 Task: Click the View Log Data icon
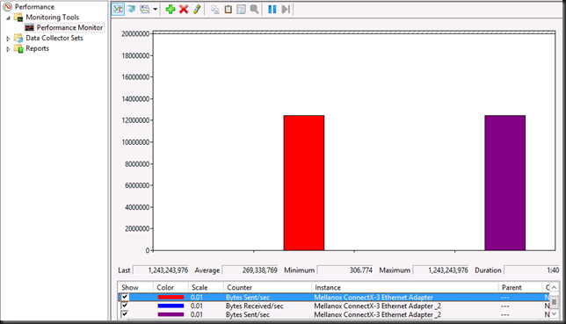coord(132,9)
